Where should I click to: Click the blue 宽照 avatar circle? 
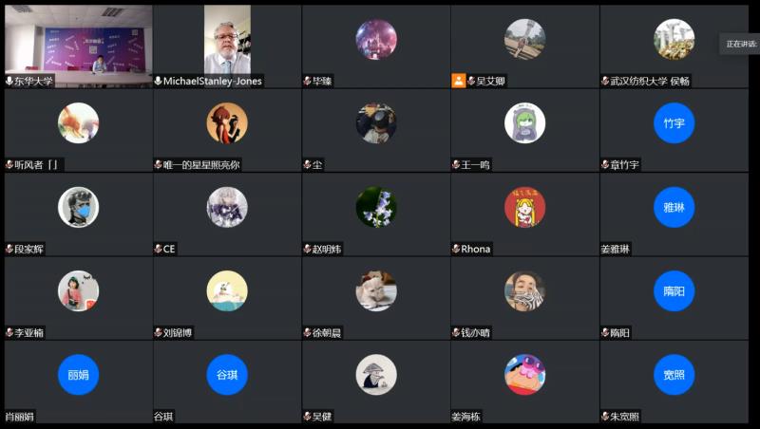tap(674, 375)
